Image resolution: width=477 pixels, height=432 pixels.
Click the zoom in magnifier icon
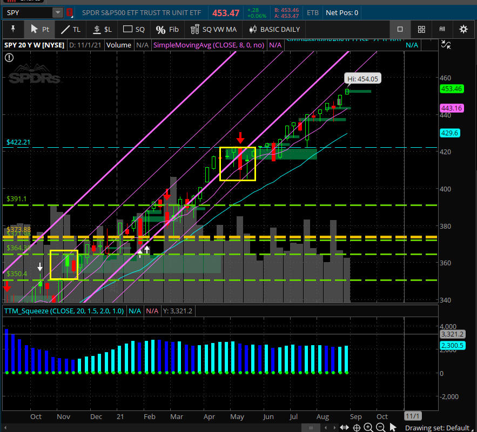tap(368, 428)
